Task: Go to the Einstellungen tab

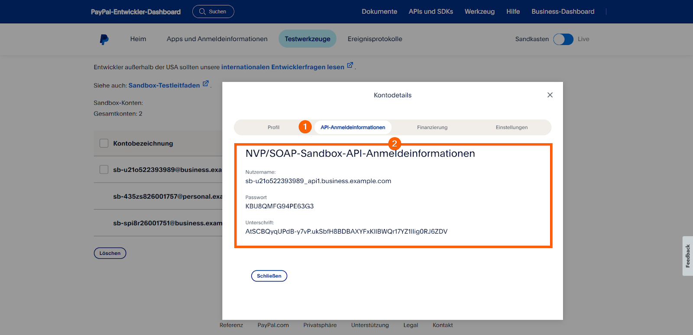Action: pos(512,127)
